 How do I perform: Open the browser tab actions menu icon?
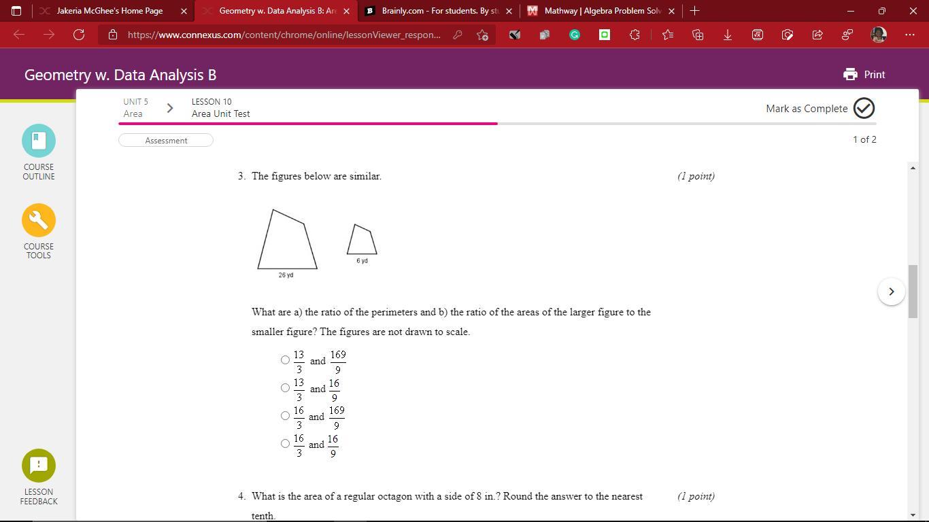coord(16,11)
